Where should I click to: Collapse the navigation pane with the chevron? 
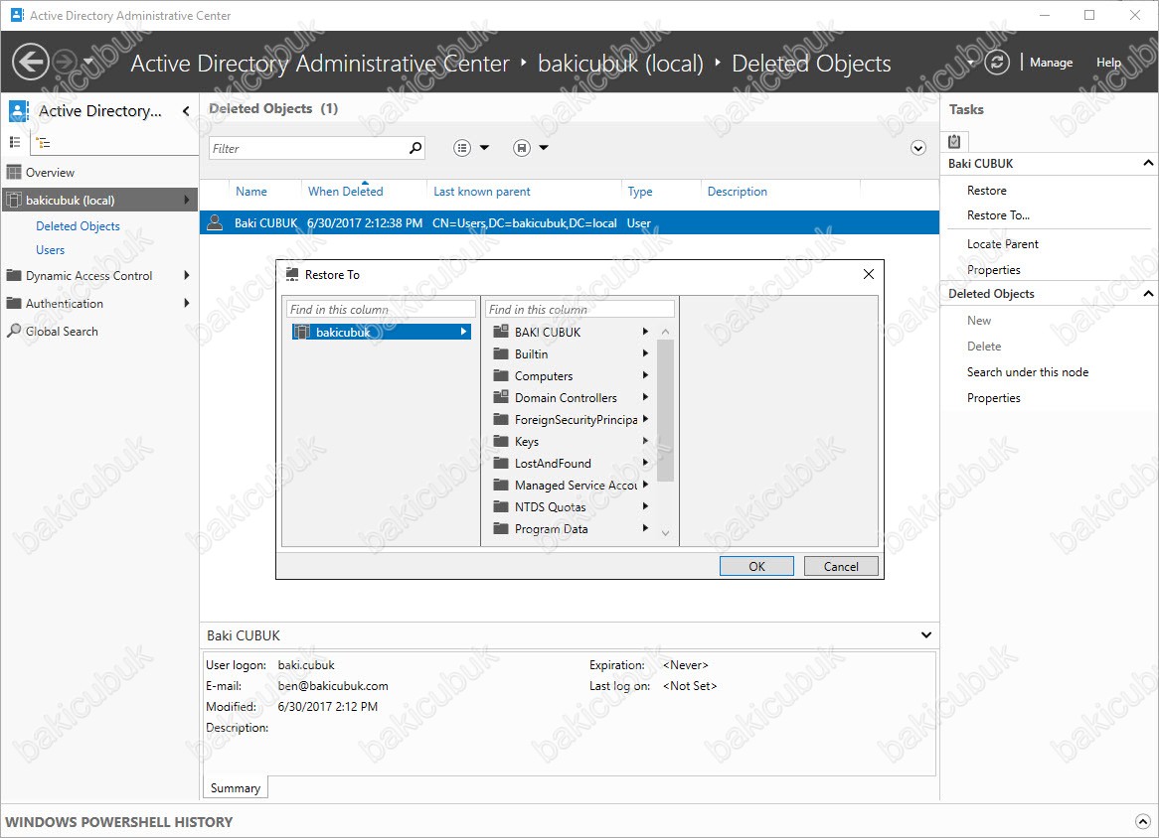[x=186, y=111]
